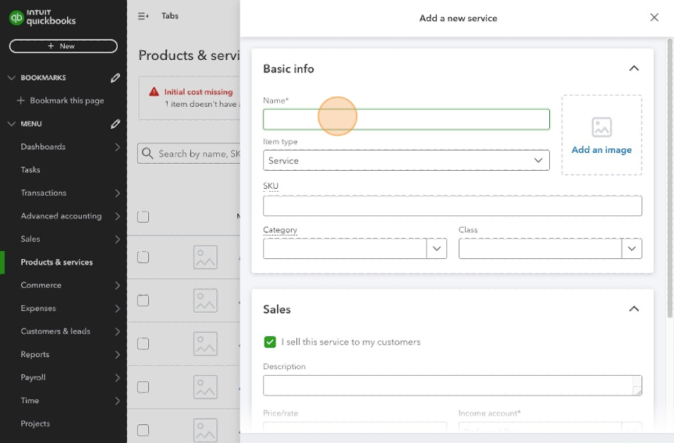The height and width of the screenshot is (443, 674).
Task: Click the search magnifier icon in products list
Action: click(x=147, y=154)
